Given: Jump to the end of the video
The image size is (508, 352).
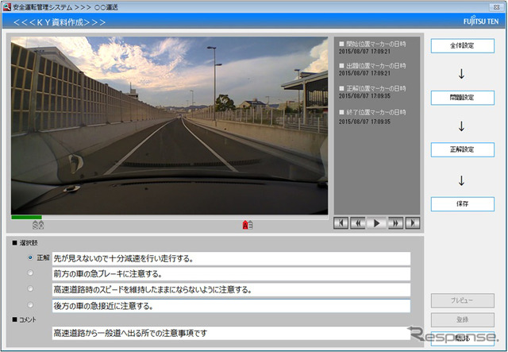Looking at the screenshot, I should pyautogui.click(x=413, y=223).
